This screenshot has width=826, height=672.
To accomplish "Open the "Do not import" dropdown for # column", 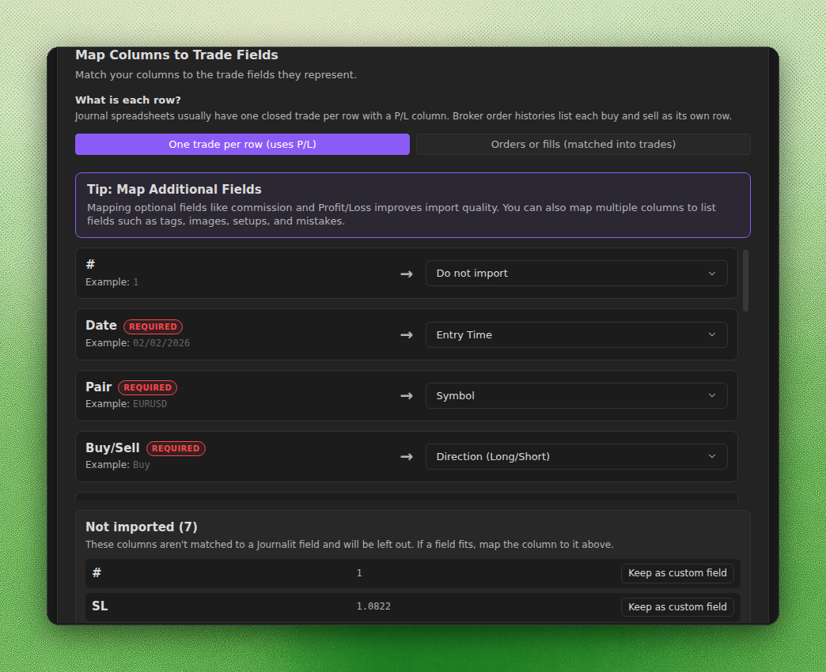I will coord(576,273).
